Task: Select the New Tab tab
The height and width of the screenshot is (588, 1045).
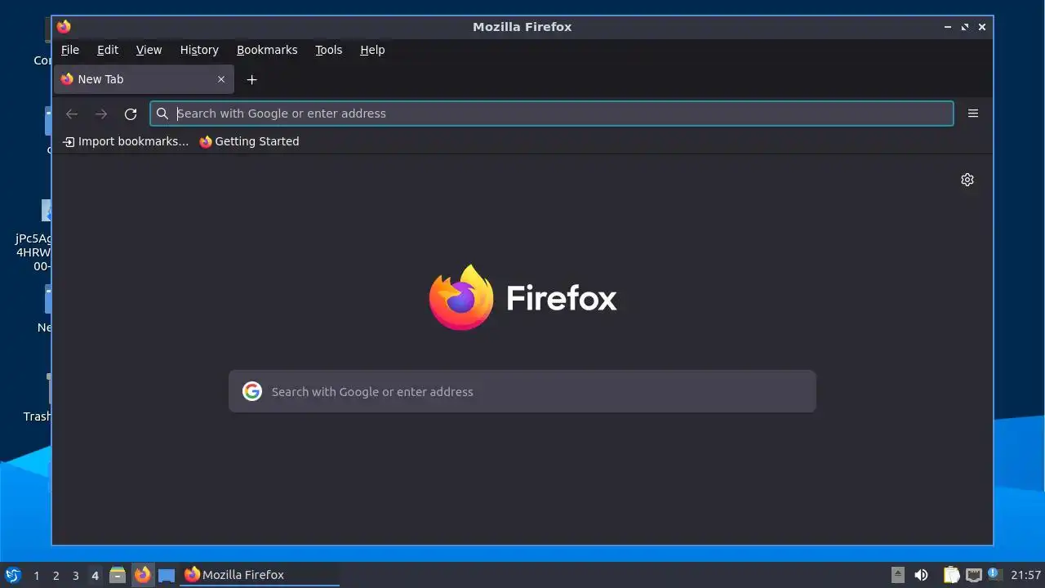Action: [x=144, y=79]
